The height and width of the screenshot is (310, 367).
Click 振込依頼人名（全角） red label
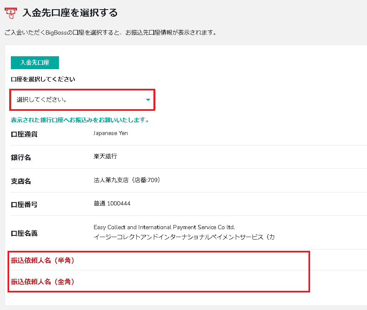pyautogui.click(x=43, y=282)
